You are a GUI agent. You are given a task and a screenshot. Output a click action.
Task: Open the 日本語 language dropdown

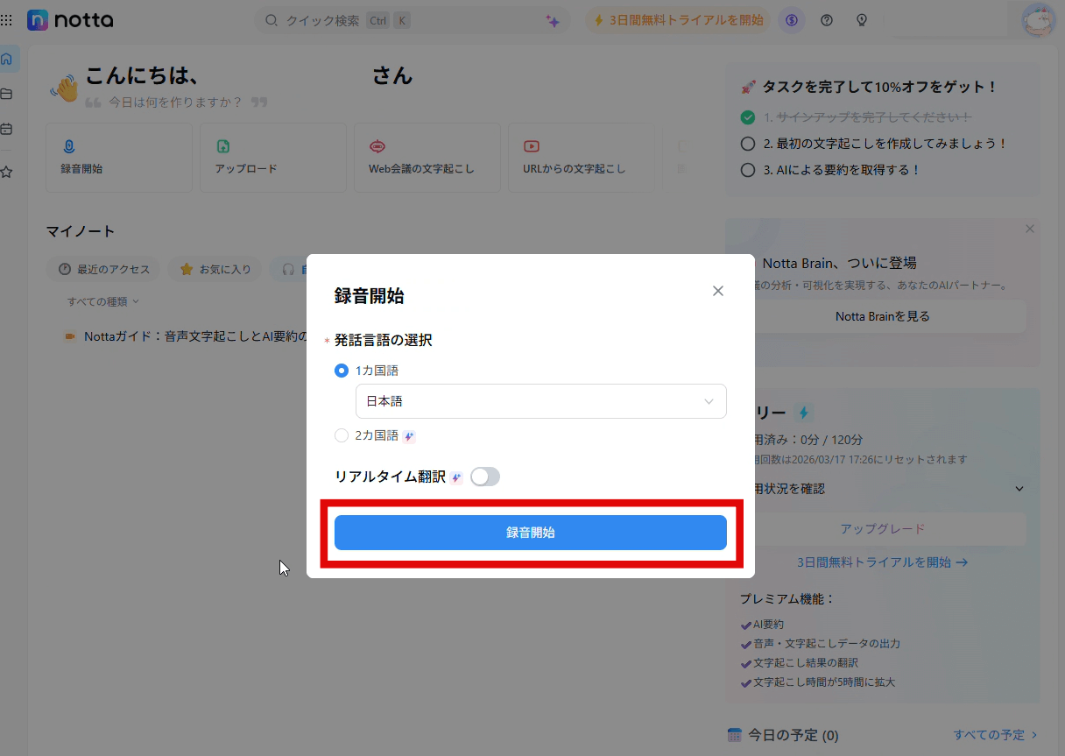click(540, 401)
